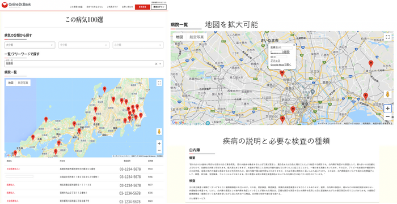Click the Street View pegman on Japan map
Viewport: 397px width, 204px height.
159,132
